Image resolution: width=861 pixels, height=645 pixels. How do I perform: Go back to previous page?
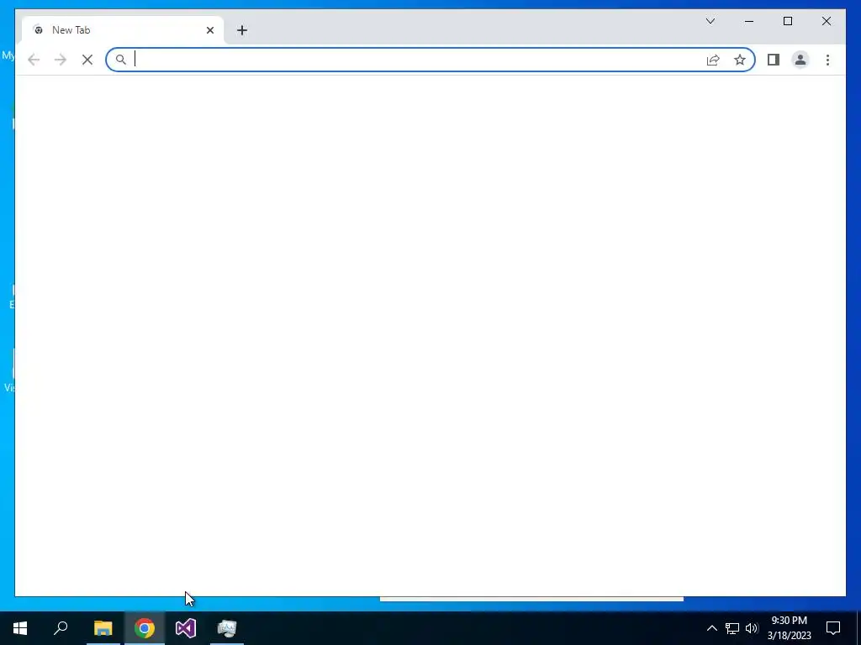(x=34, y=60)
